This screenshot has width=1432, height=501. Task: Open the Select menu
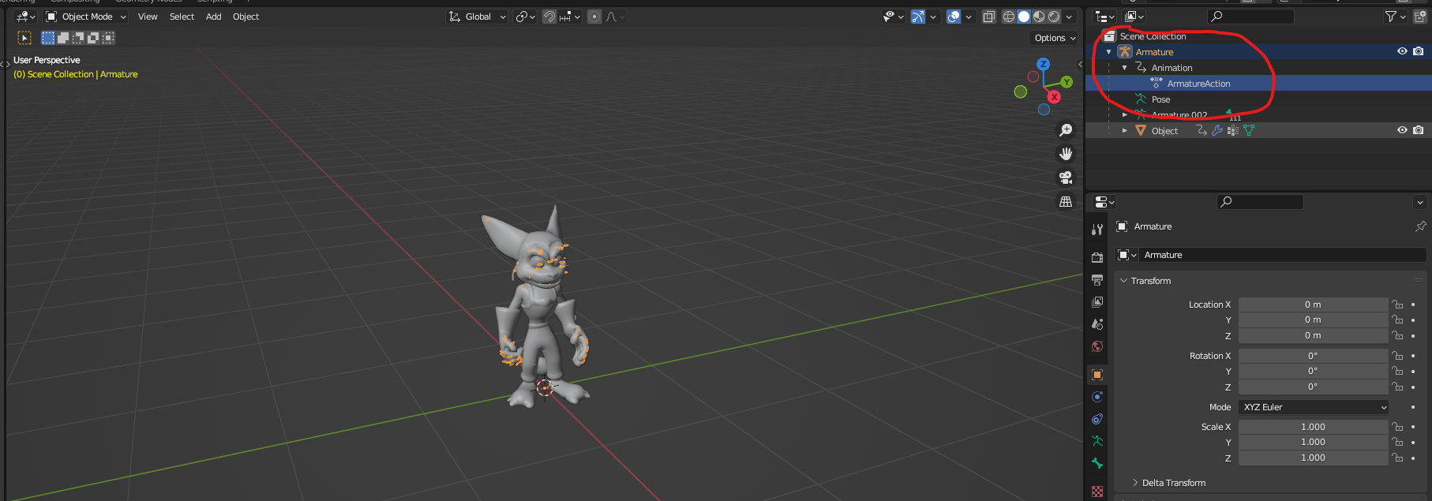pyautogui.click(x=182, y=17)
